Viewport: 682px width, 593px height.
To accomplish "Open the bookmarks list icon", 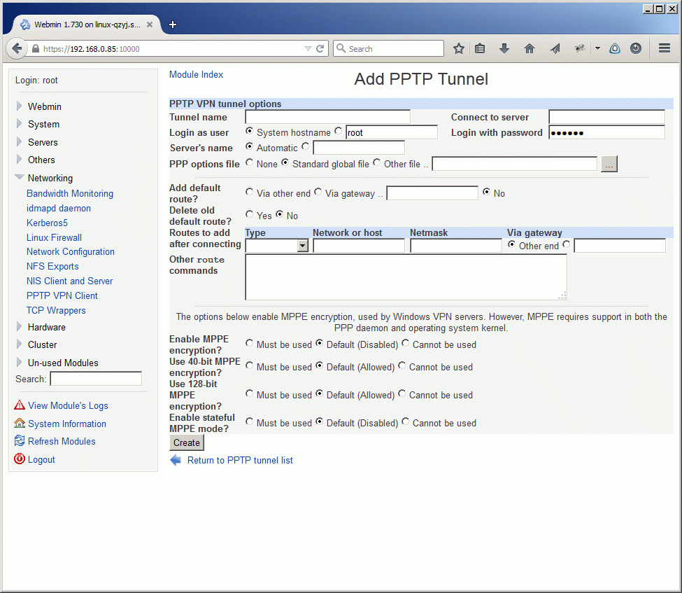I will coord(480,48).
